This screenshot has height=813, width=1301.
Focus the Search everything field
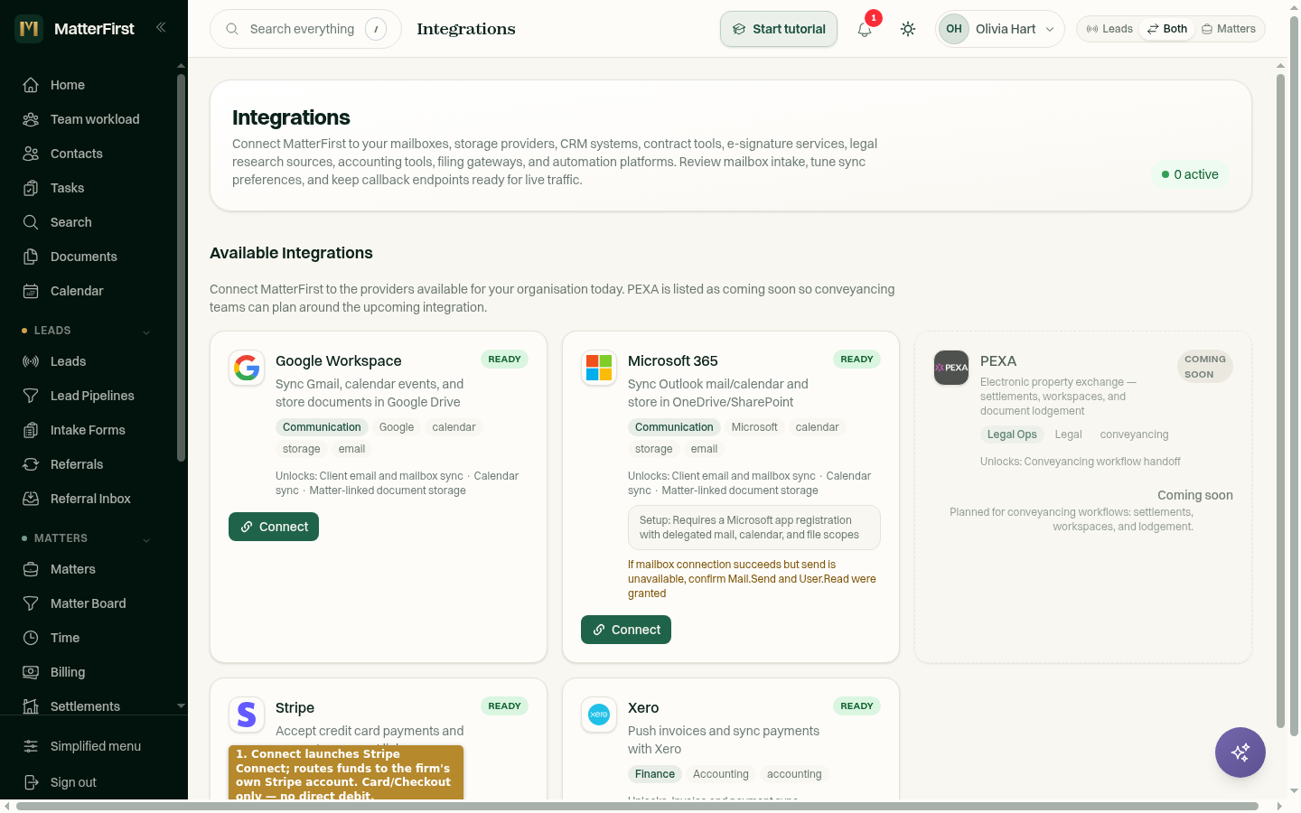305,29
